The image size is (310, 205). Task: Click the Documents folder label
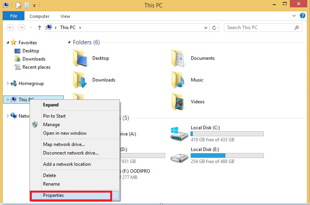tap(203, 58)
